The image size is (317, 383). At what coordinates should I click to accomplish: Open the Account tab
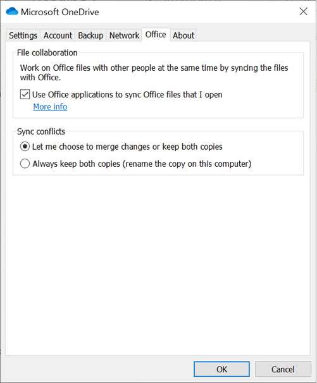(x=58, y=35)
